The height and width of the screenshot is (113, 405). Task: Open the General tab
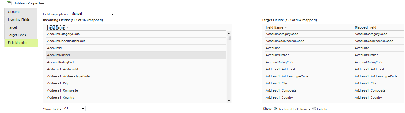pos(21,12)
